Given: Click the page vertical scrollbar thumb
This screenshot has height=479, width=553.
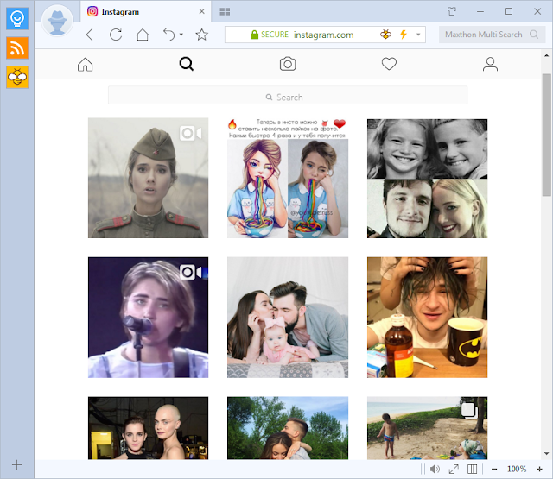Looking at the screenshot, I should point(546,135).
